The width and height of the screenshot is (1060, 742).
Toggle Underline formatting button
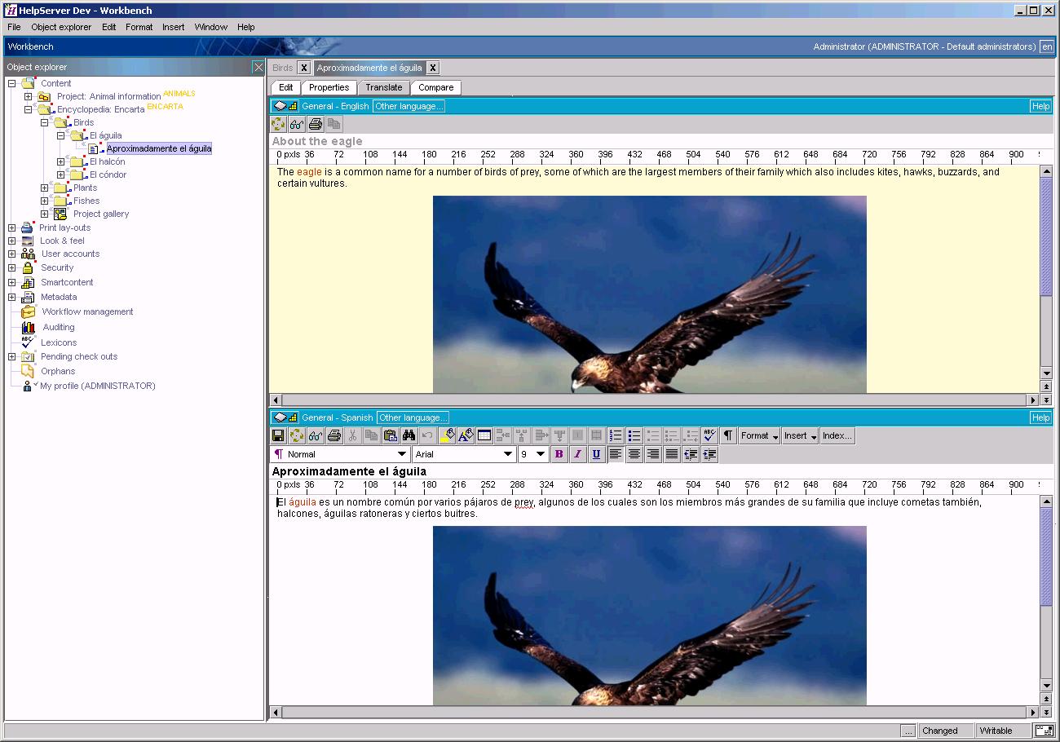[x=597, y=455]
